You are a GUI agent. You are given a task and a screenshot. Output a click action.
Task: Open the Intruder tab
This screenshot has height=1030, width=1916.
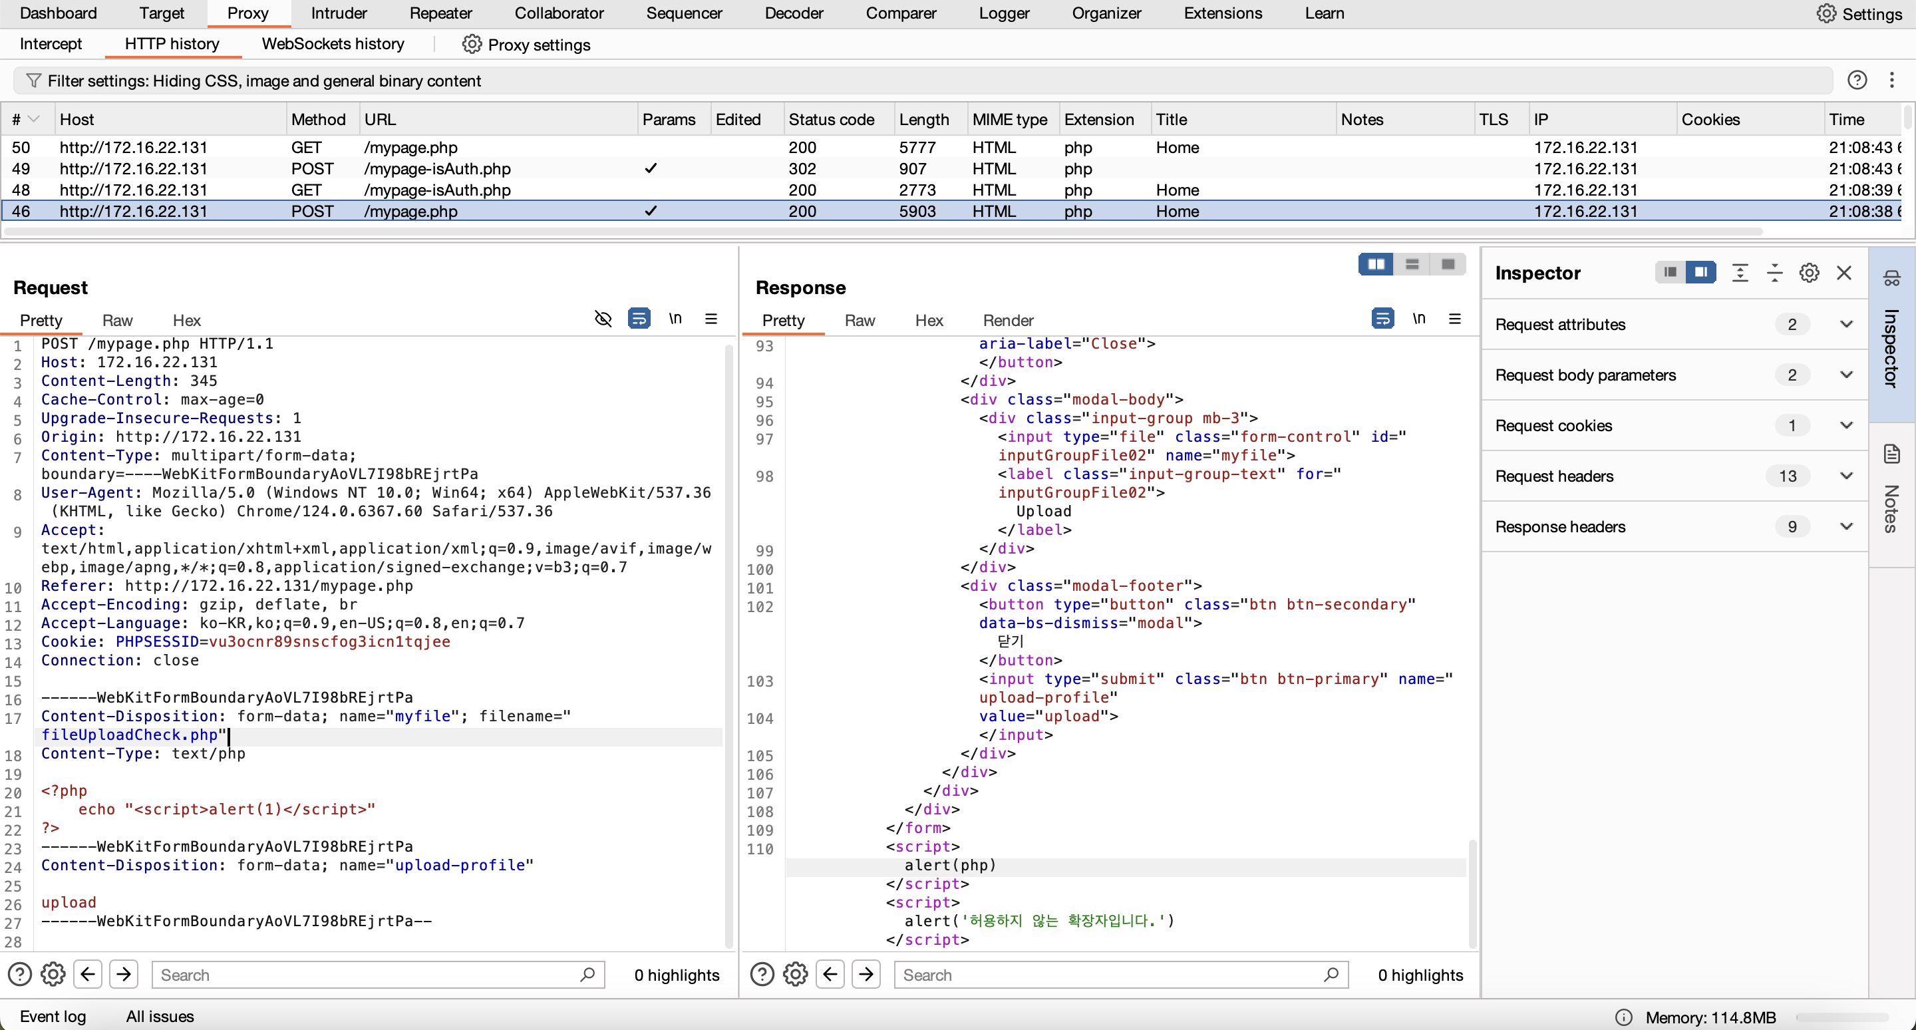tap(339, 13)
